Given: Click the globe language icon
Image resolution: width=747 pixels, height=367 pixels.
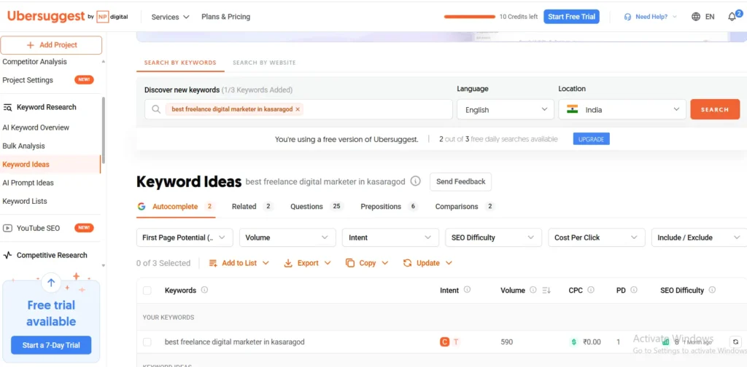Looking at the screenshot, I should [x=696, y=17].
